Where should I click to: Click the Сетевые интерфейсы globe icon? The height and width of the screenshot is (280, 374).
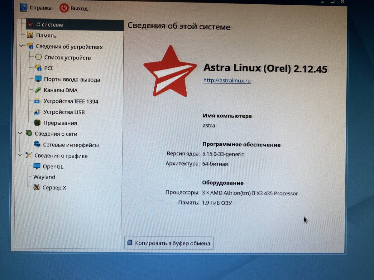pyautogui.click(x=37, y=144)
